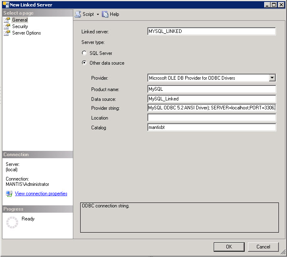Viewport: 287px width, 257px height.
Task: Click the General page icon
Action: [7, 20]
